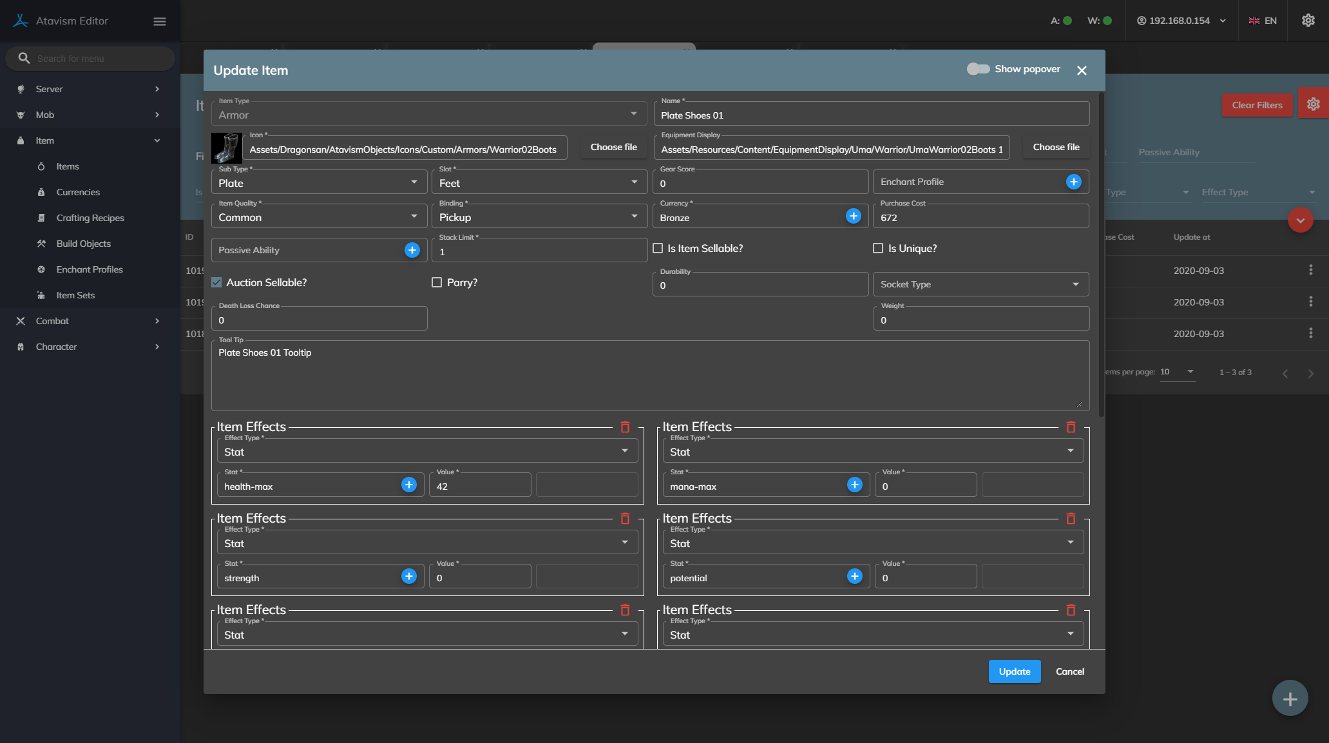This screenshot has height=743, width=1329.
Task: Delete the health-max Item Effect with trash icon
Action: click(624, 427)
